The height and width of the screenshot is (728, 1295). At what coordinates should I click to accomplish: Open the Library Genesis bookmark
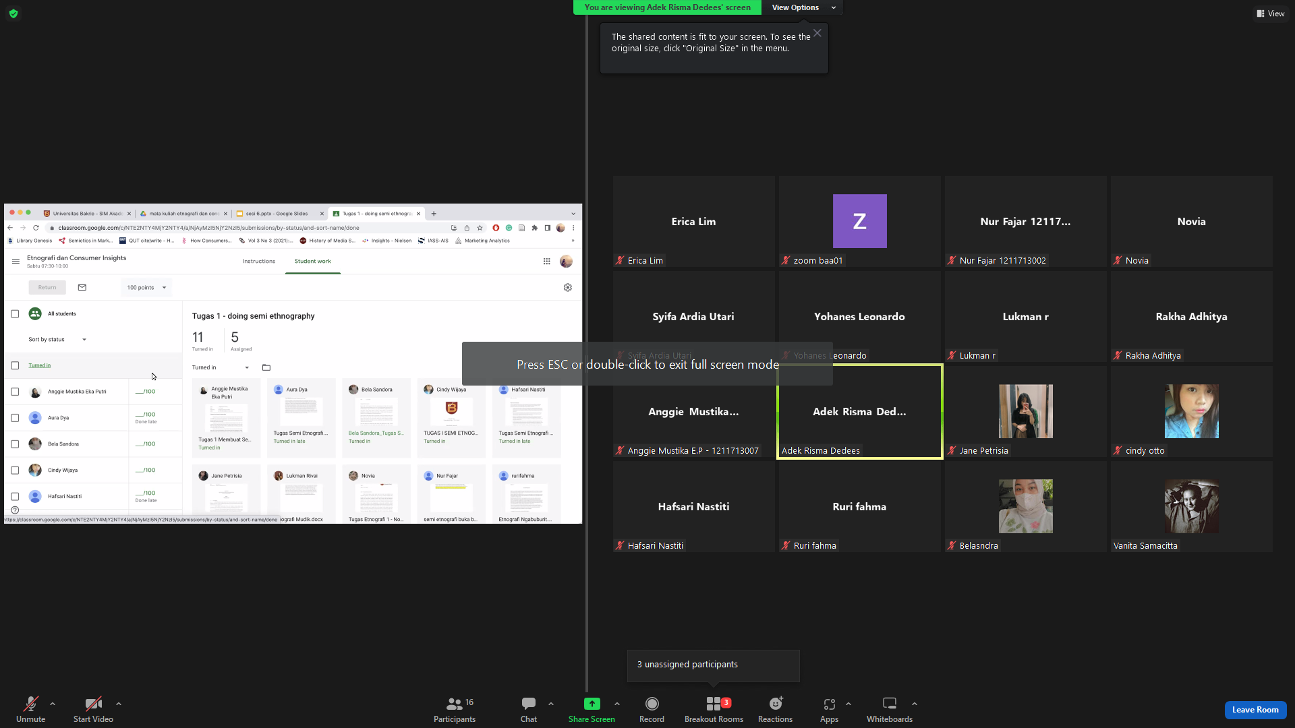tap(30, 241)
